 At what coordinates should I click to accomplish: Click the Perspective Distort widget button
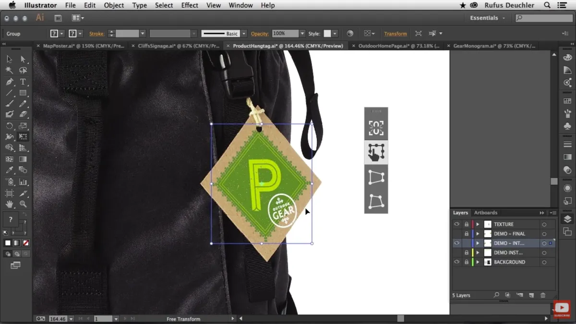pyautogui.click(x=376, y=177)
